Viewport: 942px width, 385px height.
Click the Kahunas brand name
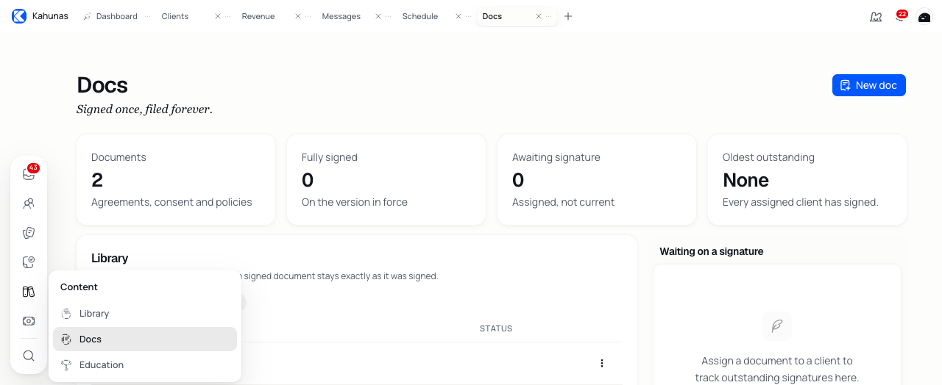(50, 16)
